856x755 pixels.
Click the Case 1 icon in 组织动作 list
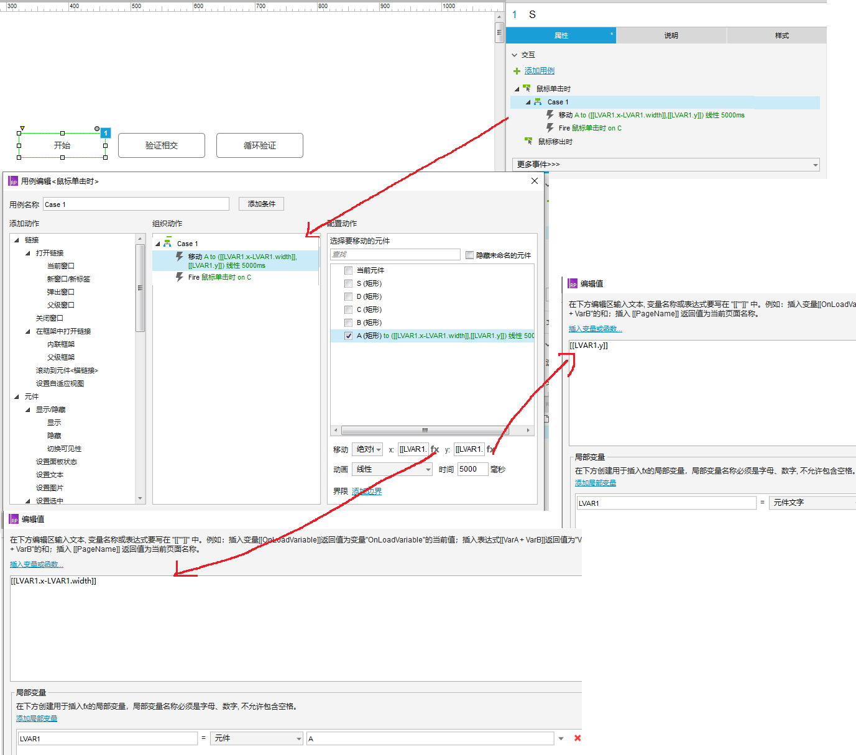167,243
